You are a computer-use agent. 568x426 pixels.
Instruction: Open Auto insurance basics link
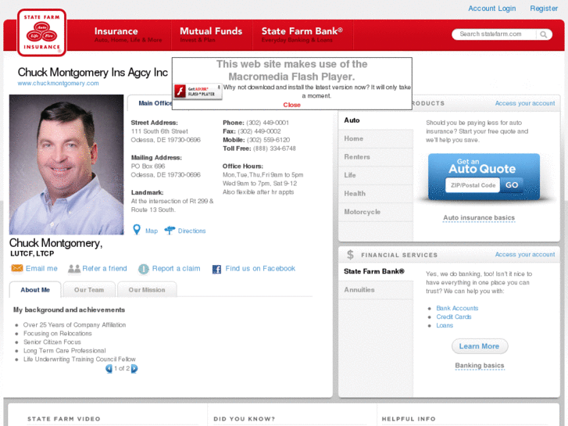(478, 217)
